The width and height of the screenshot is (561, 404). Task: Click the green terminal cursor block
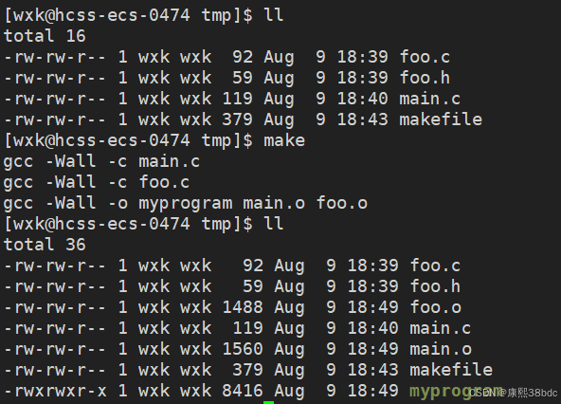268,402
